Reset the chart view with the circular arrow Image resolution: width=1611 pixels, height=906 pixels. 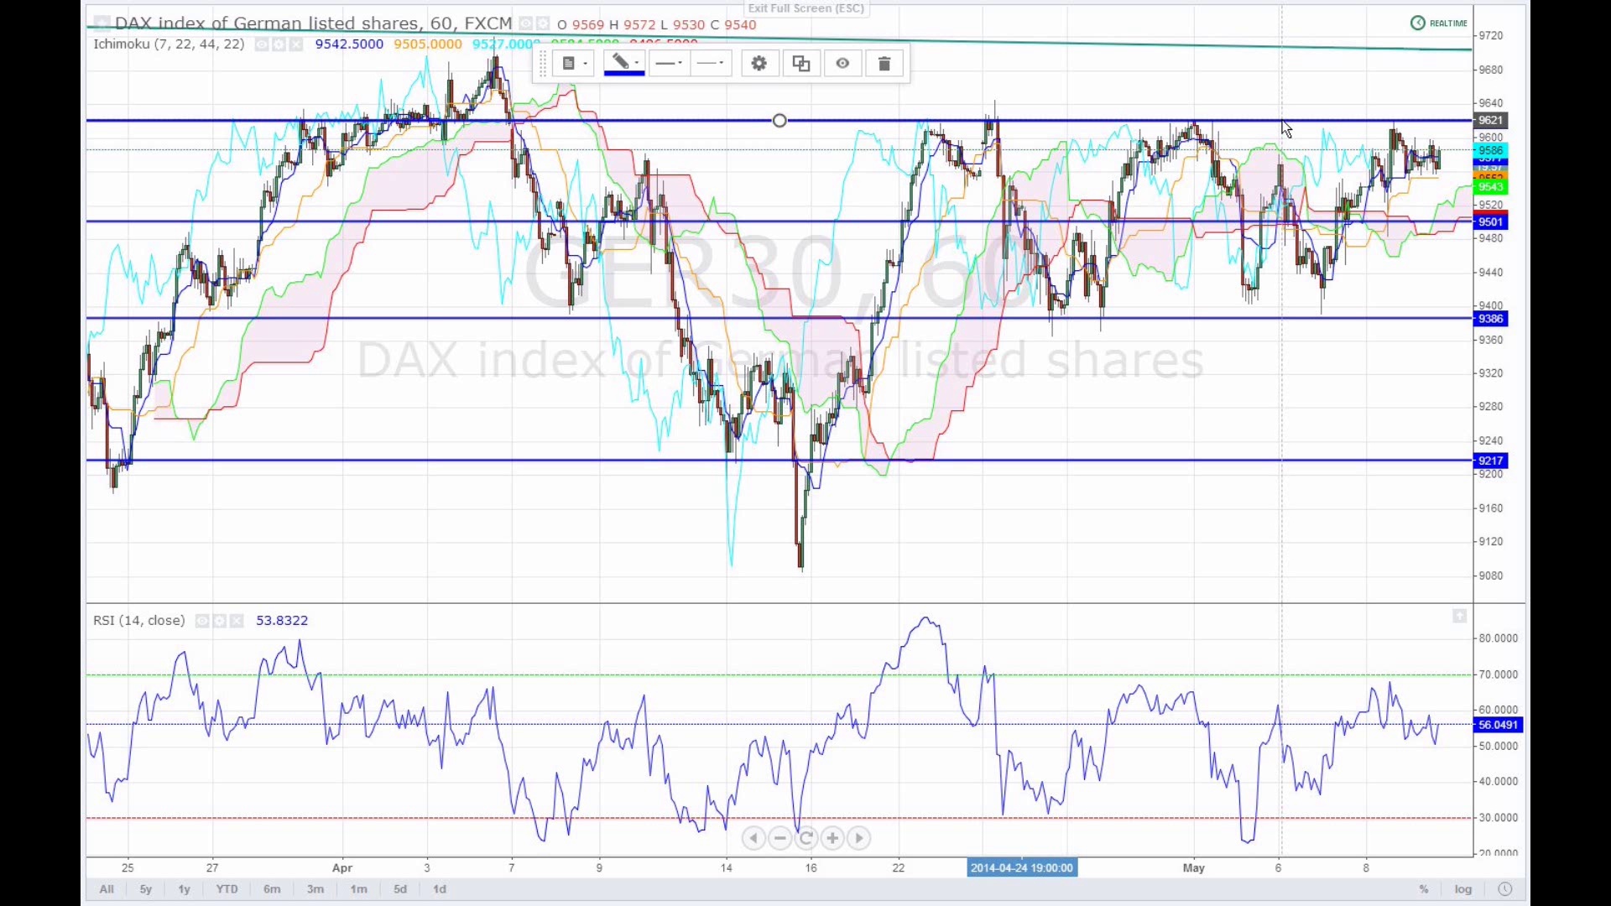click(806, 838)
